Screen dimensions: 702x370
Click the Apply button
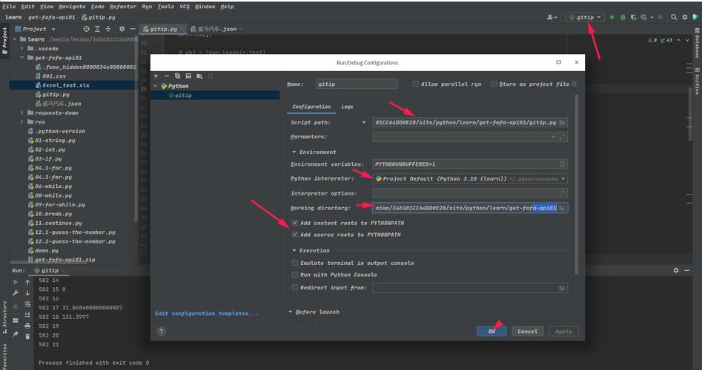click(563, 332)
